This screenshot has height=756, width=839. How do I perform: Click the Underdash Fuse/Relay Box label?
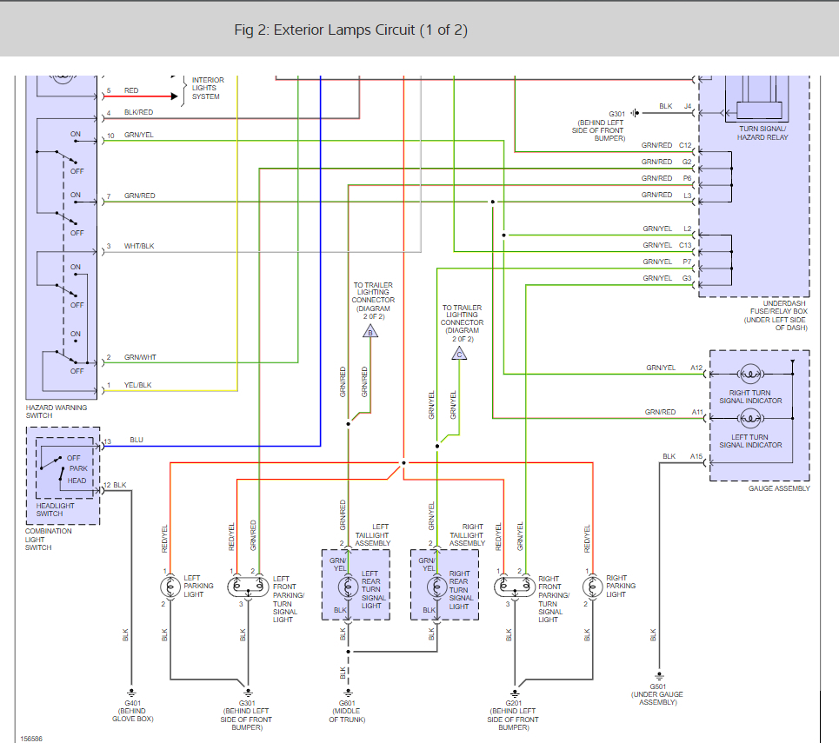click(x=776, y=315)
